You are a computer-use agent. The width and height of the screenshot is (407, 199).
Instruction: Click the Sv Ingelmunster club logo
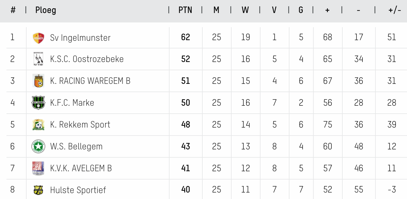38,38
